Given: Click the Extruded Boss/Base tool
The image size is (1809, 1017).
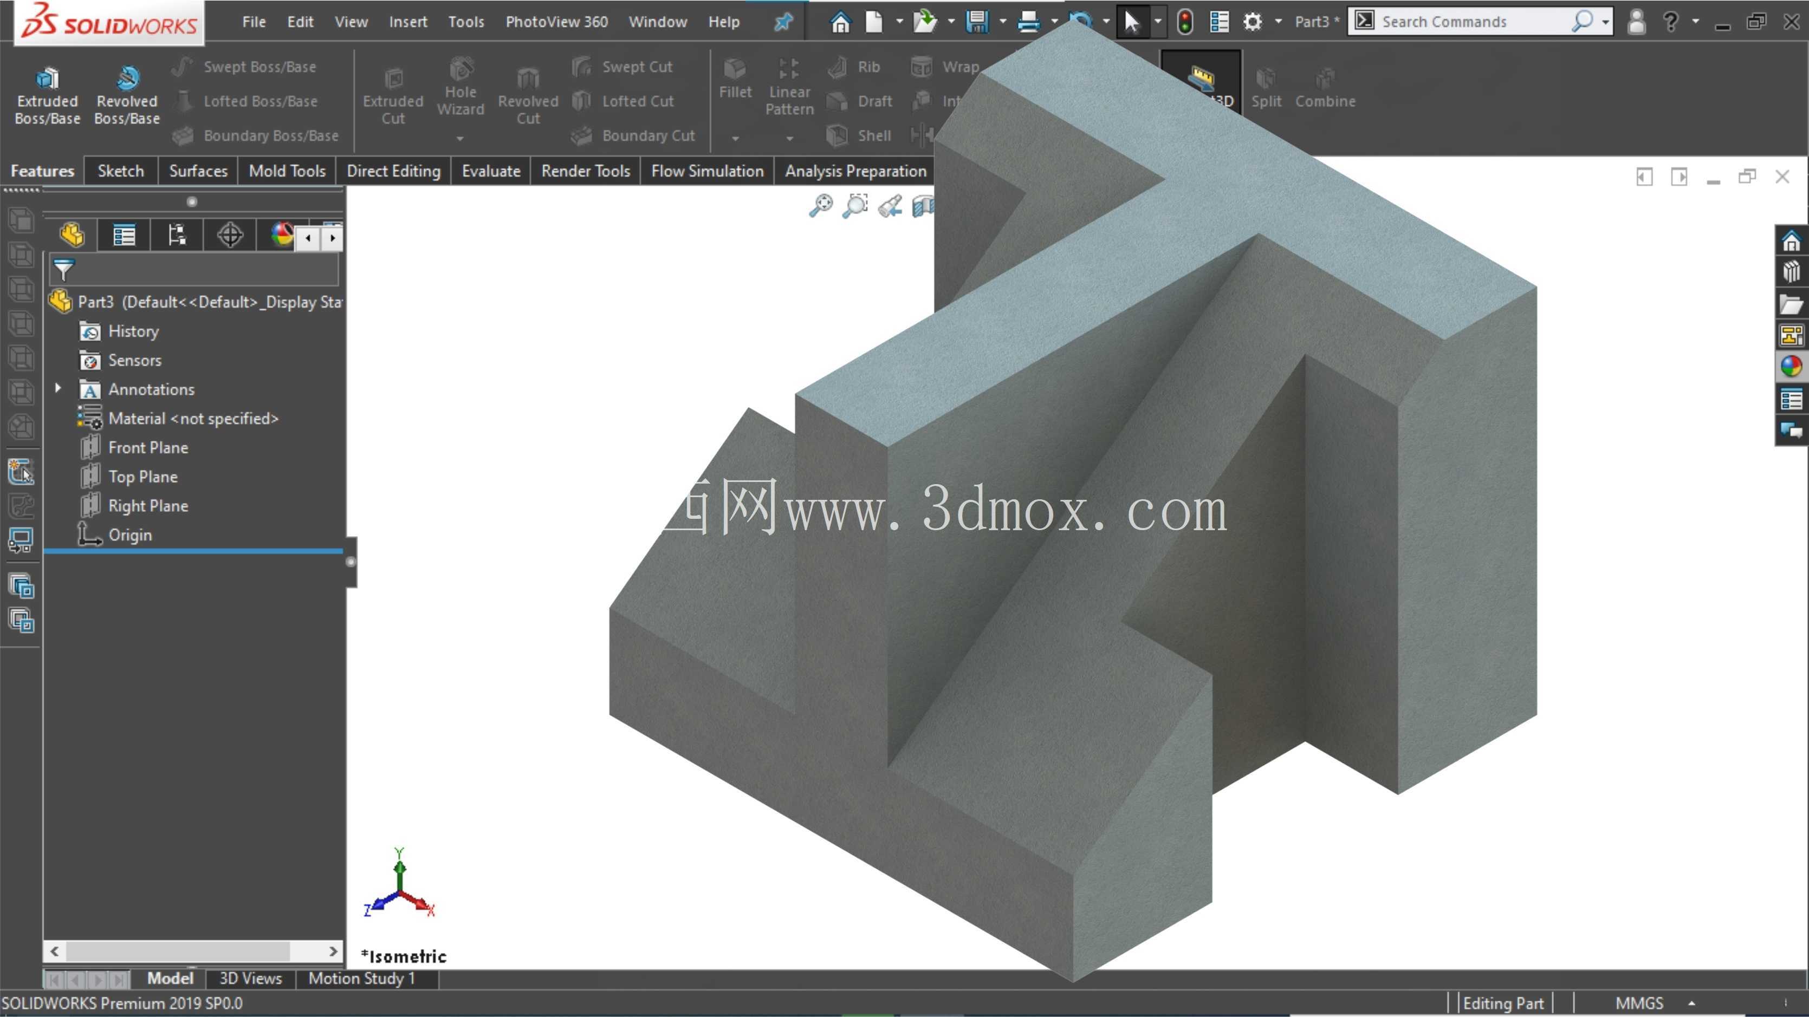Looking at the screenshot, I should (48, 95).
